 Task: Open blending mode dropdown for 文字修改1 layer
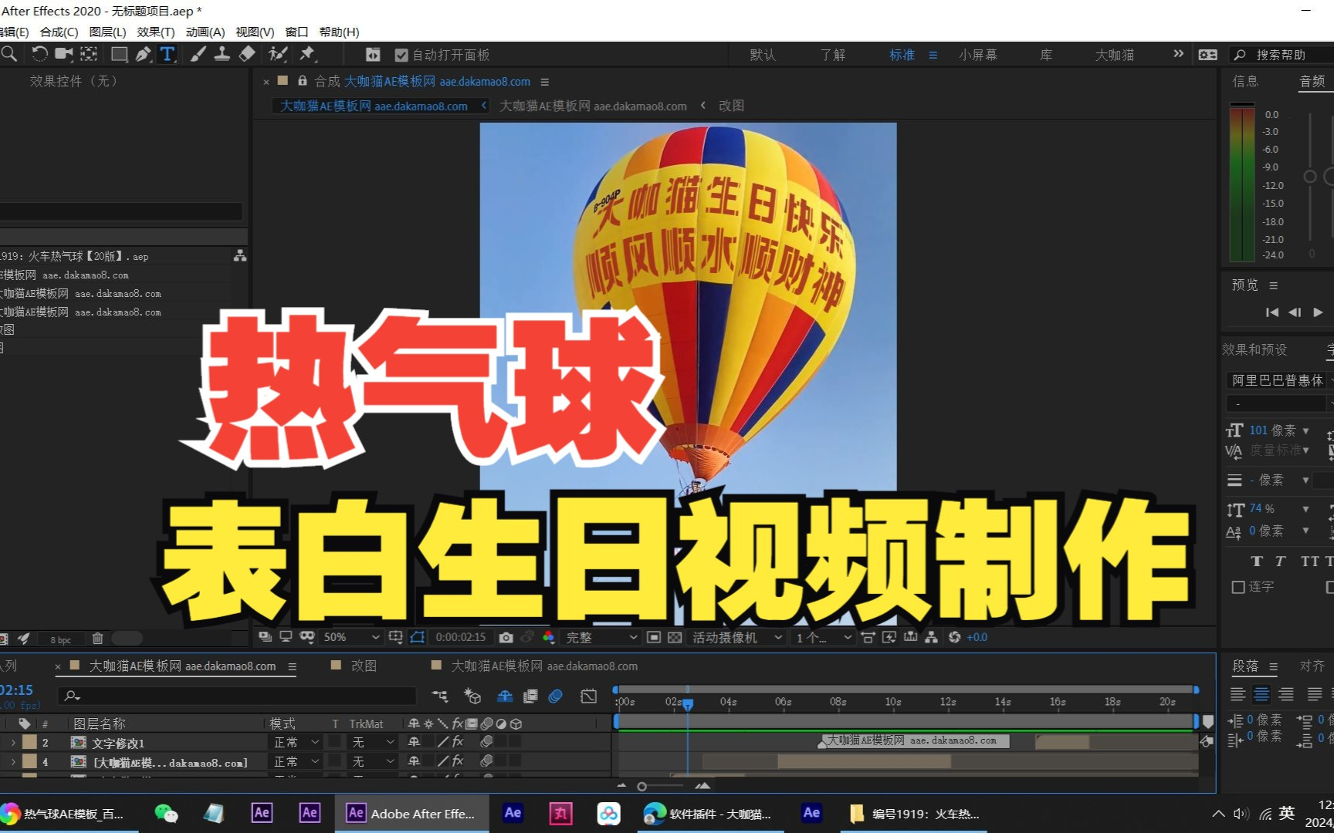(296, 742)
